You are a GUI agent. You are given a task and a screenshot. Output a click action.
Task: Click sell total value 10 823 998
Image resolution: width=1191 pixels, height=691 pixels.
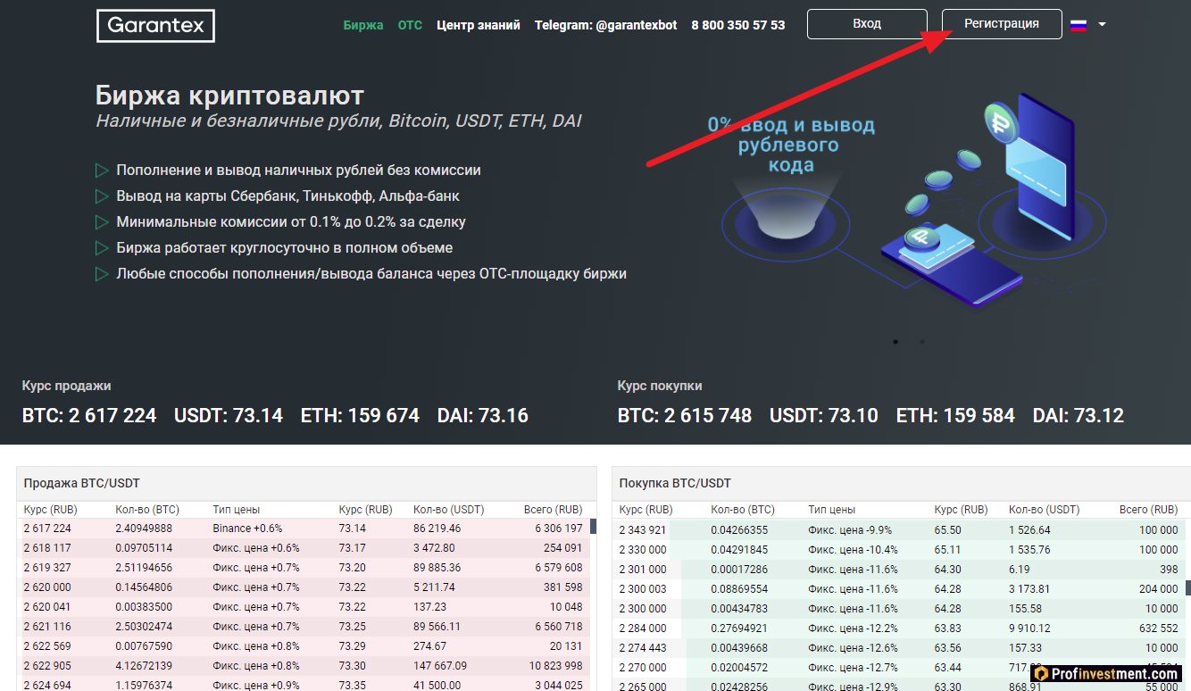(x=555, y=666)
